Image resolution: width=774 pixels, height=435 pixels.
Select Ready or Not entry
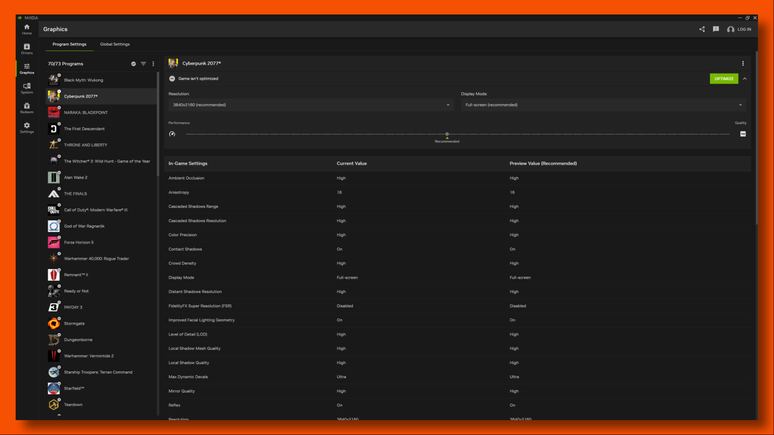click(101, 291)
